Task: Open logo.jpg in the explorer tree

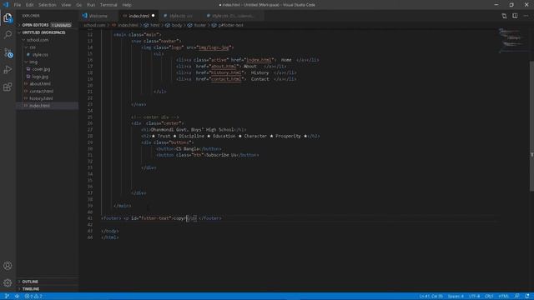Action: (40, 77)
